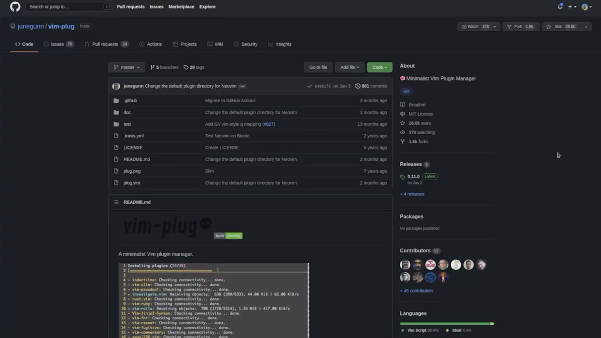Open the plus create-new menu

pyautogui.click(x=572, y=7)
